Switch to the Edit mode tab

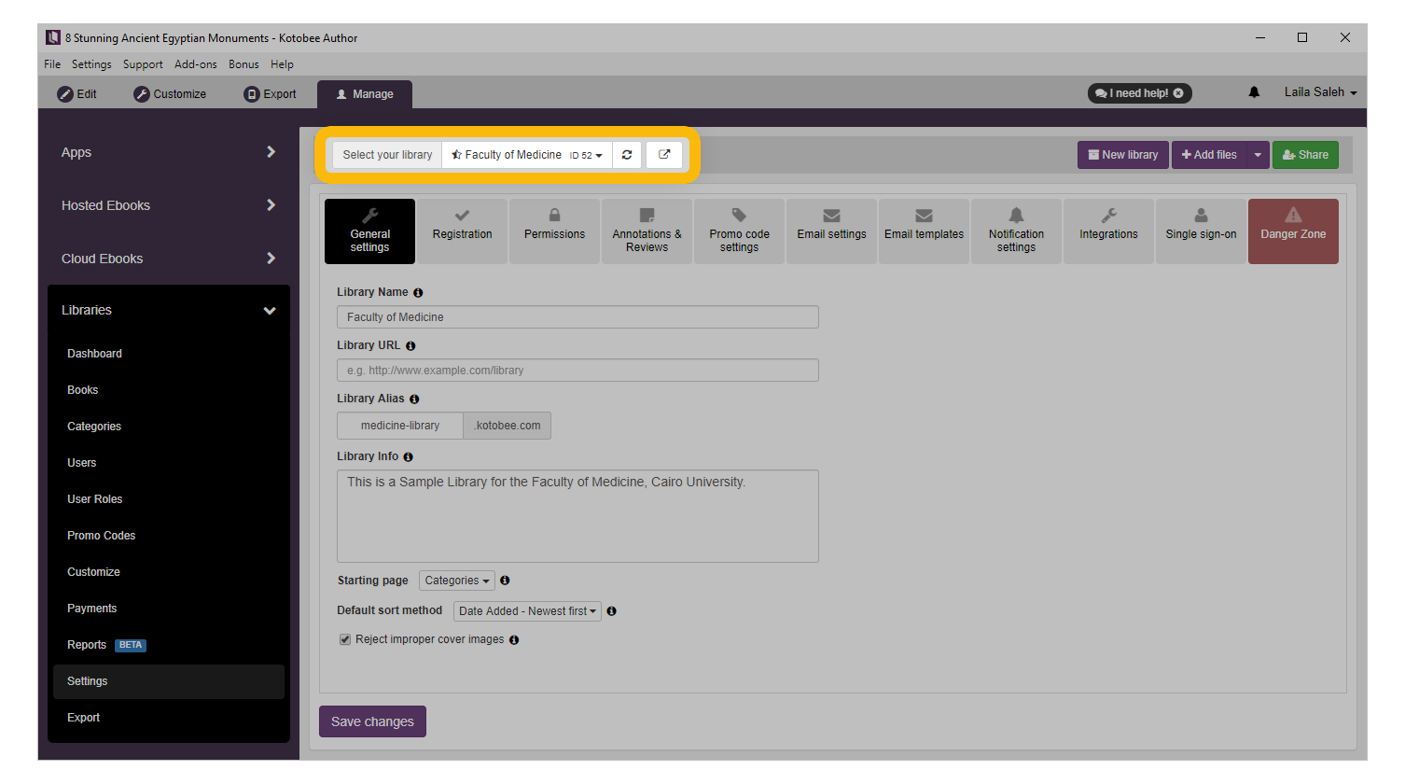point(77,94)
